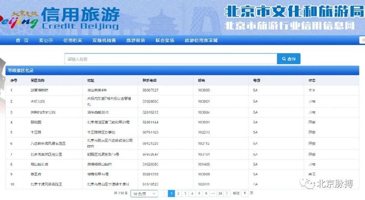Click the go-to-page number input box

pyautogui.click(x=244, y=193)
